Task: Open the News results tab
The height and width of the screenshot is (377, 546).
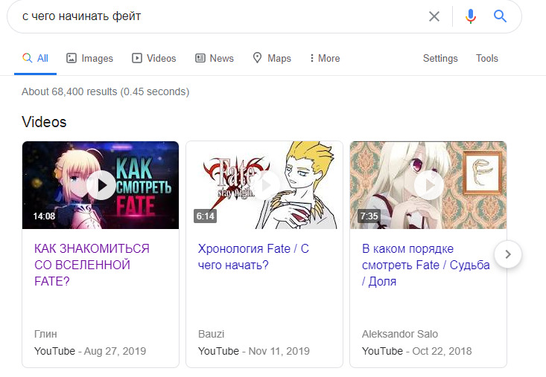Action: coord(215,58)
